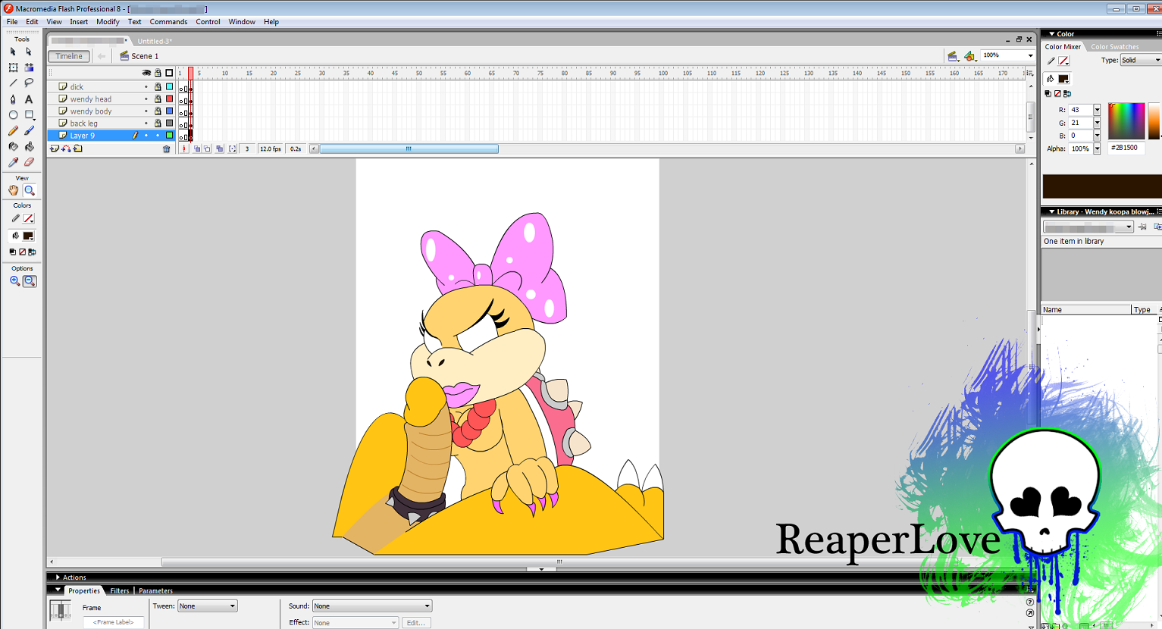Viewport: 1162px width, 629px height.
Task: Click the Edit Scene icon
Action: pyautogui.click(x=953, y=56)
